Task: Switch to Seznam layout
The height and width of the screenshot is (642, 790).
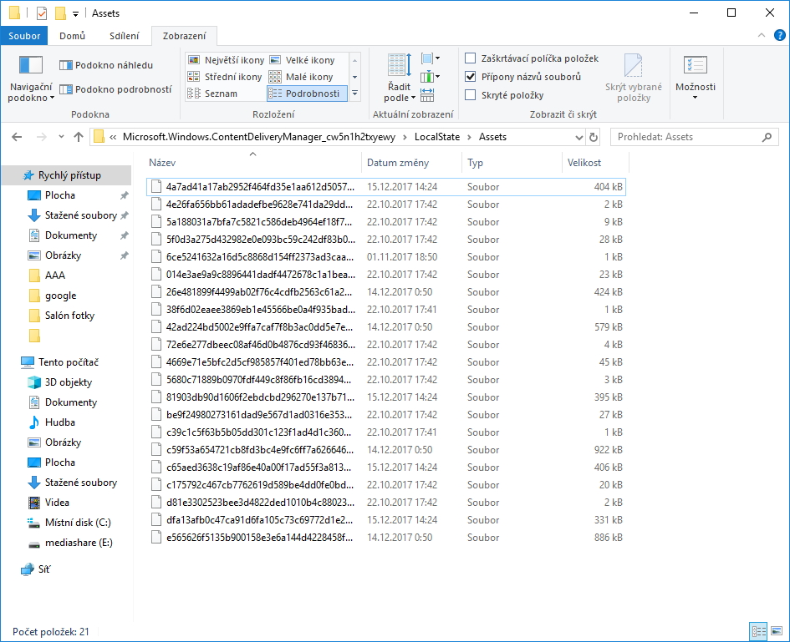Action: click(212, 93)
